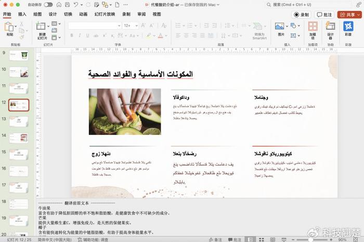The image size is (364, 242).
Task: Open the Undo history dropdown arrow
Action: 82,5
